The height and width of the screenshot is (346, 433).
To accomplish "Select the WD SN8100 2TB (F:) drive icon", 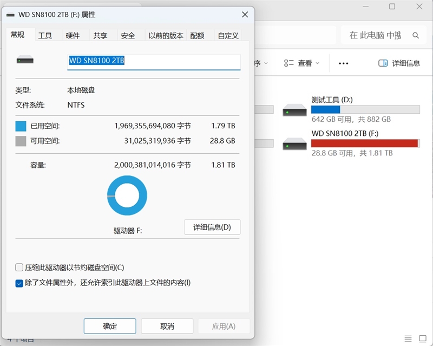I will pyautogui.click(x=294, y=143).
